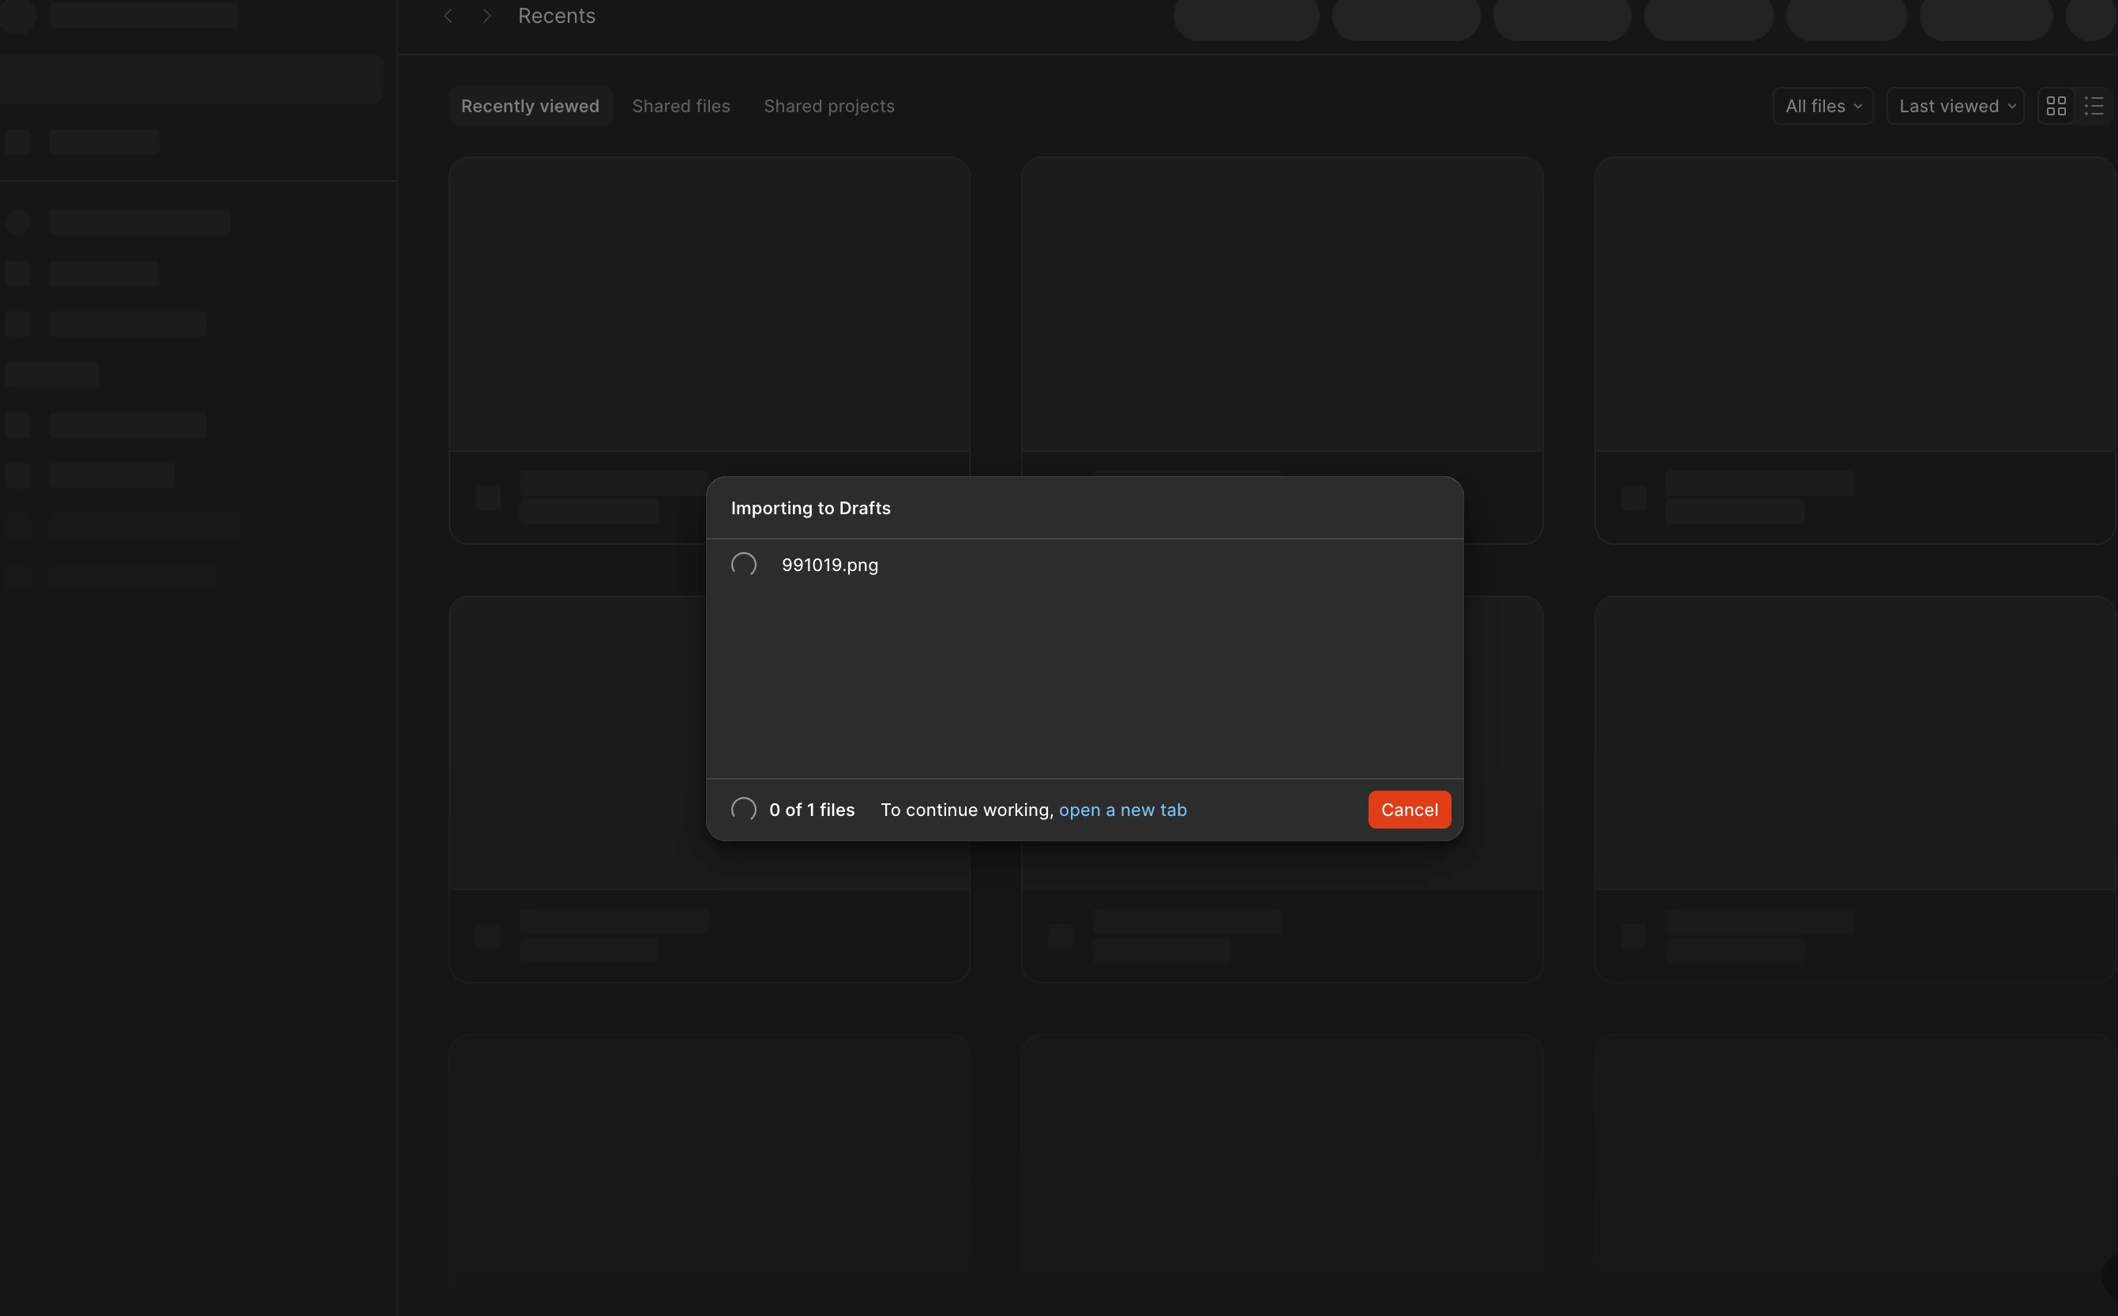The image size is (2118, 1316).
Task: Click the progress spinner beside 0 of 1 files
Action: pos(743,810)
